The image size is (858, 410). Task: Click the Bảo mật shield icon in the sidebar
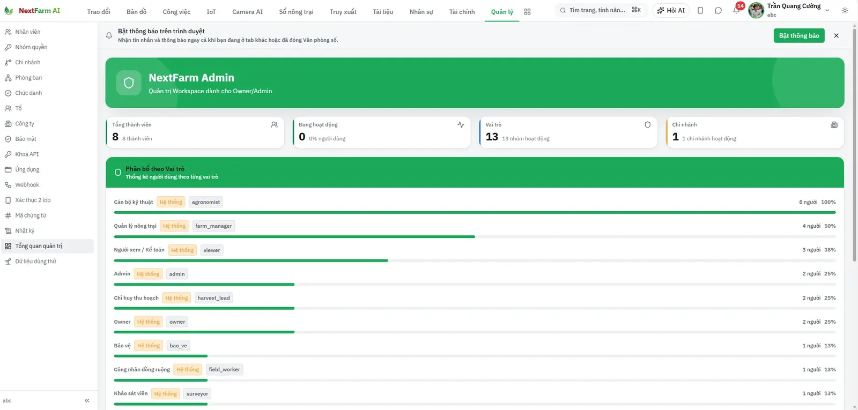tap(8, 139)
